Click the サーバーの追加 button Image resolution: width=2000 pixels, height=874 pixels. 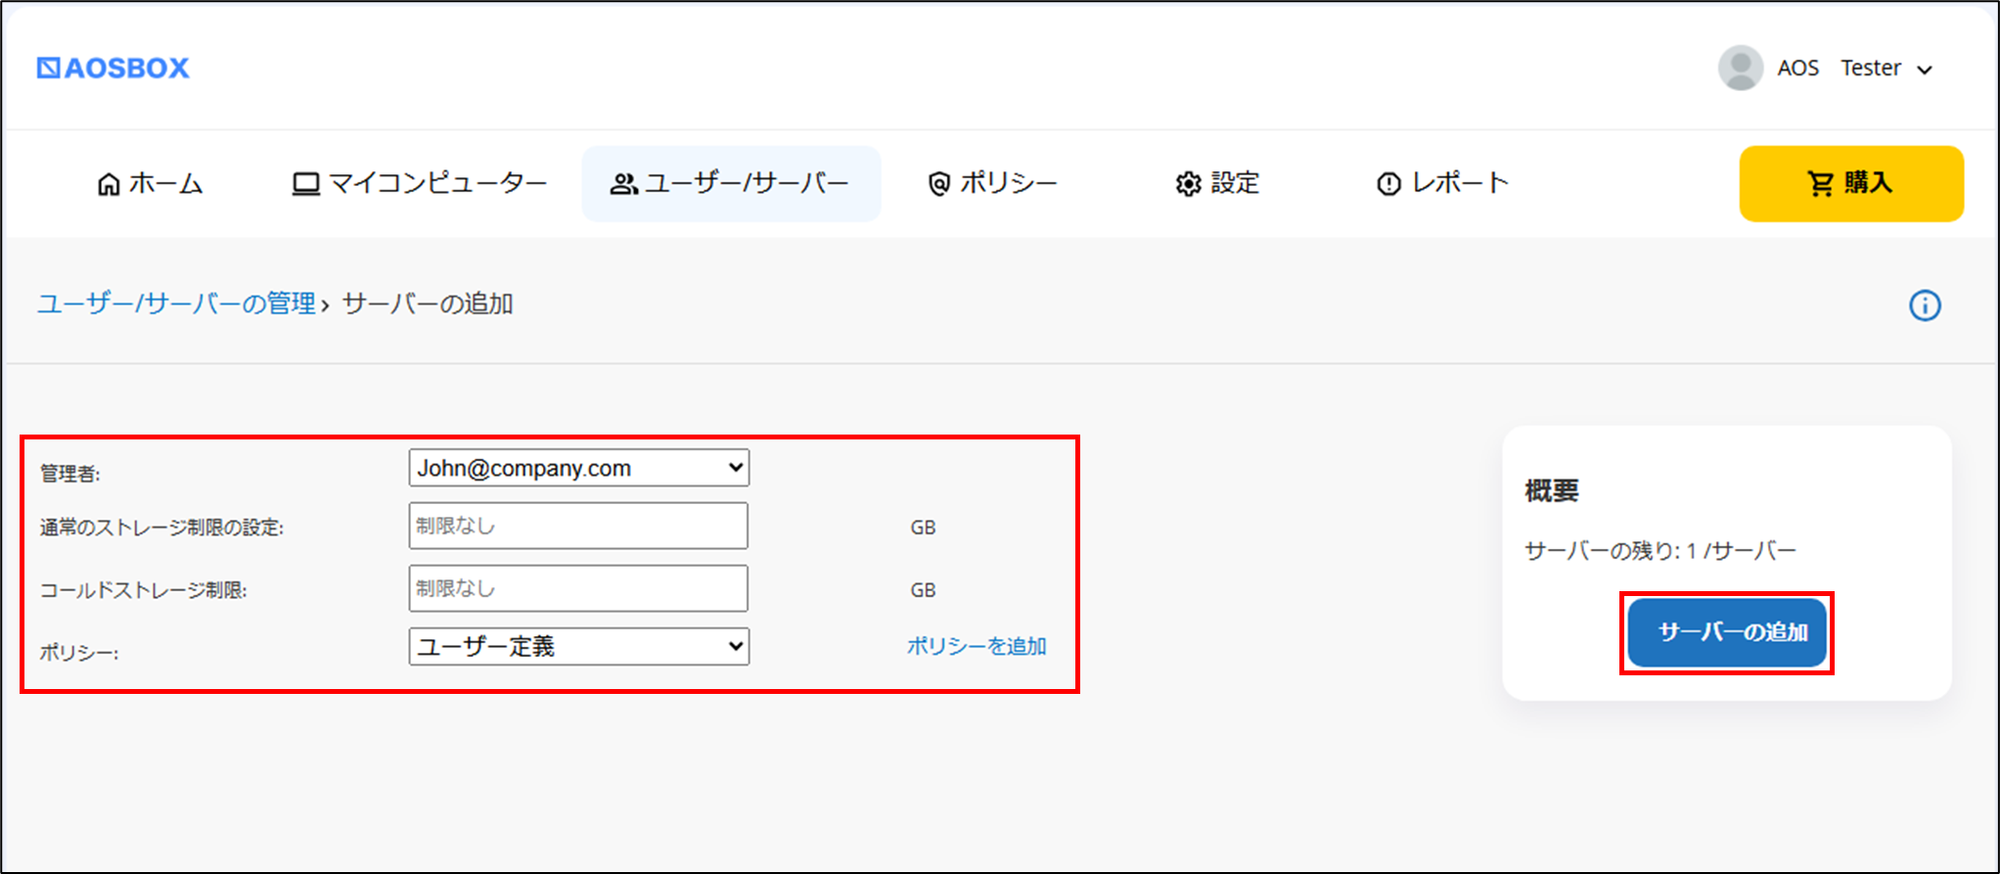tap(1727, 632)
